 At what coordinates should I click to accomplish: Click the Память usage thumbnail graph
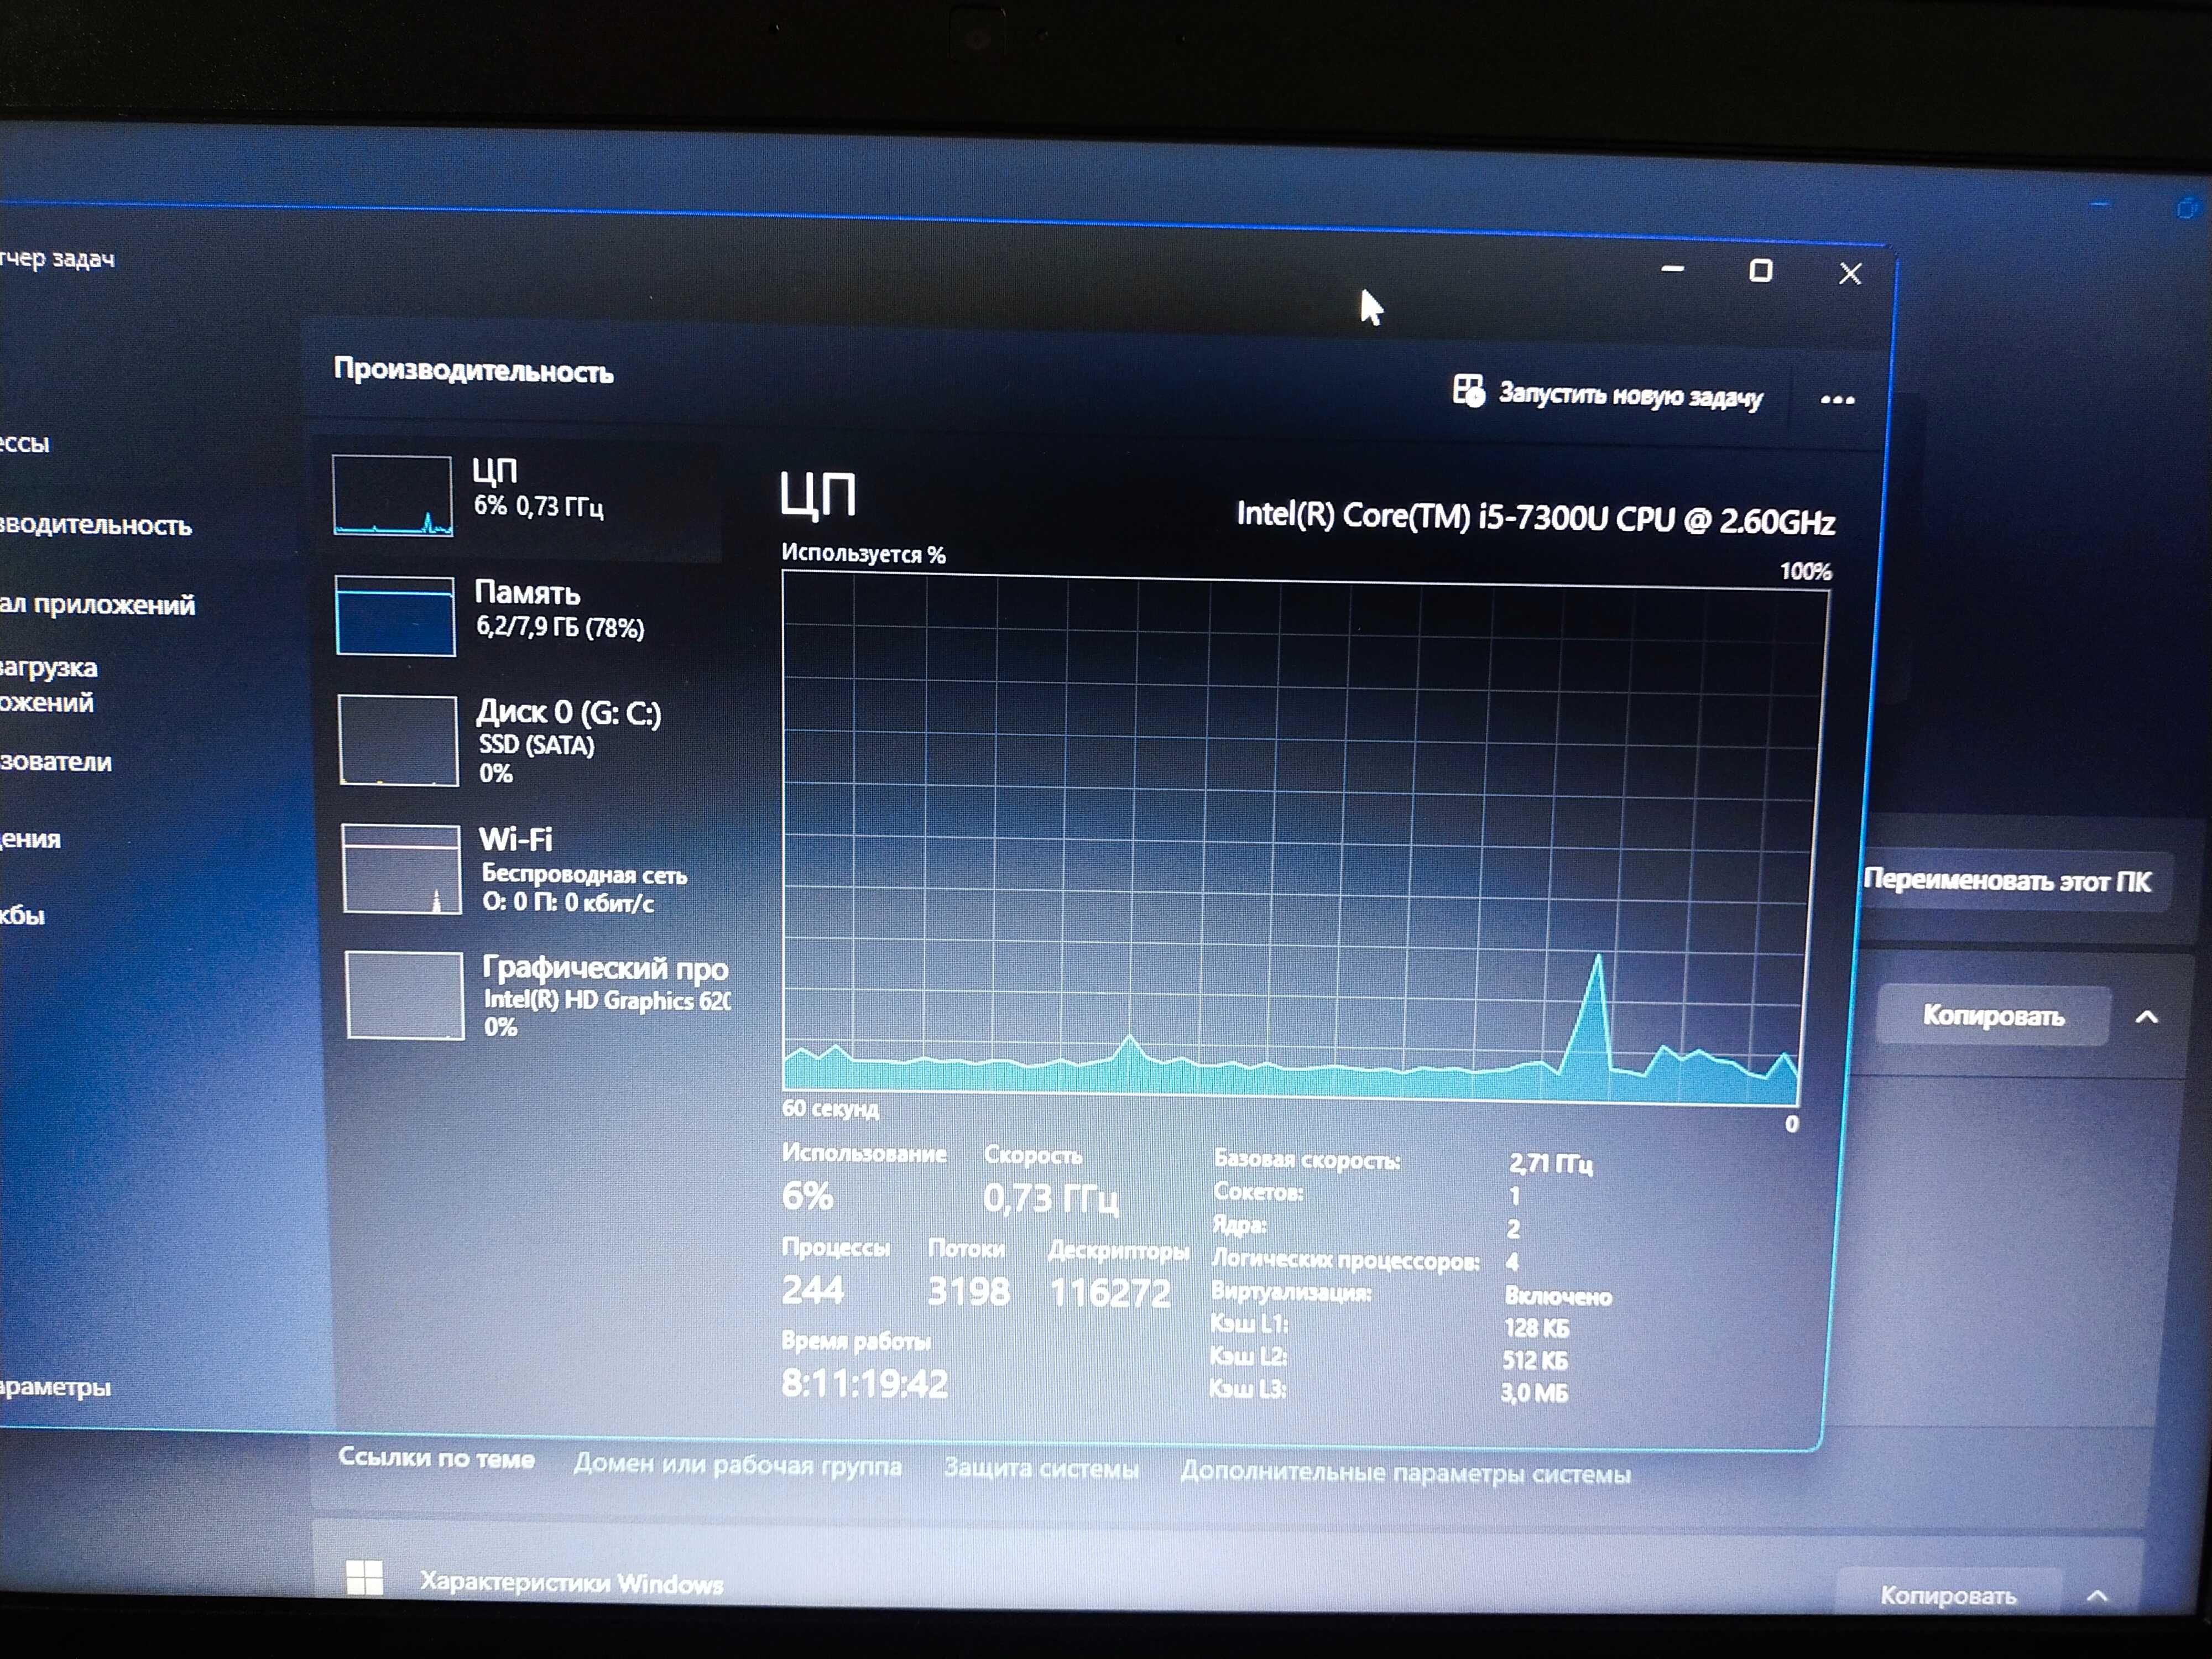[395, 616]
